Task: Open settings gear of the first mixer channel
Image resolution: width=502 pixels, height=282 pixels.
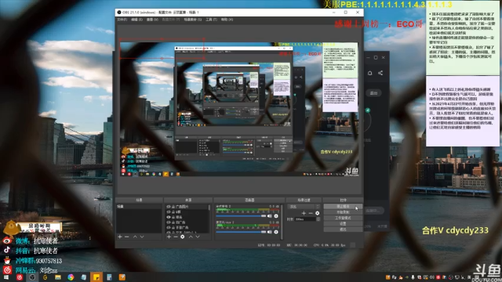Action: click(276, 216)
